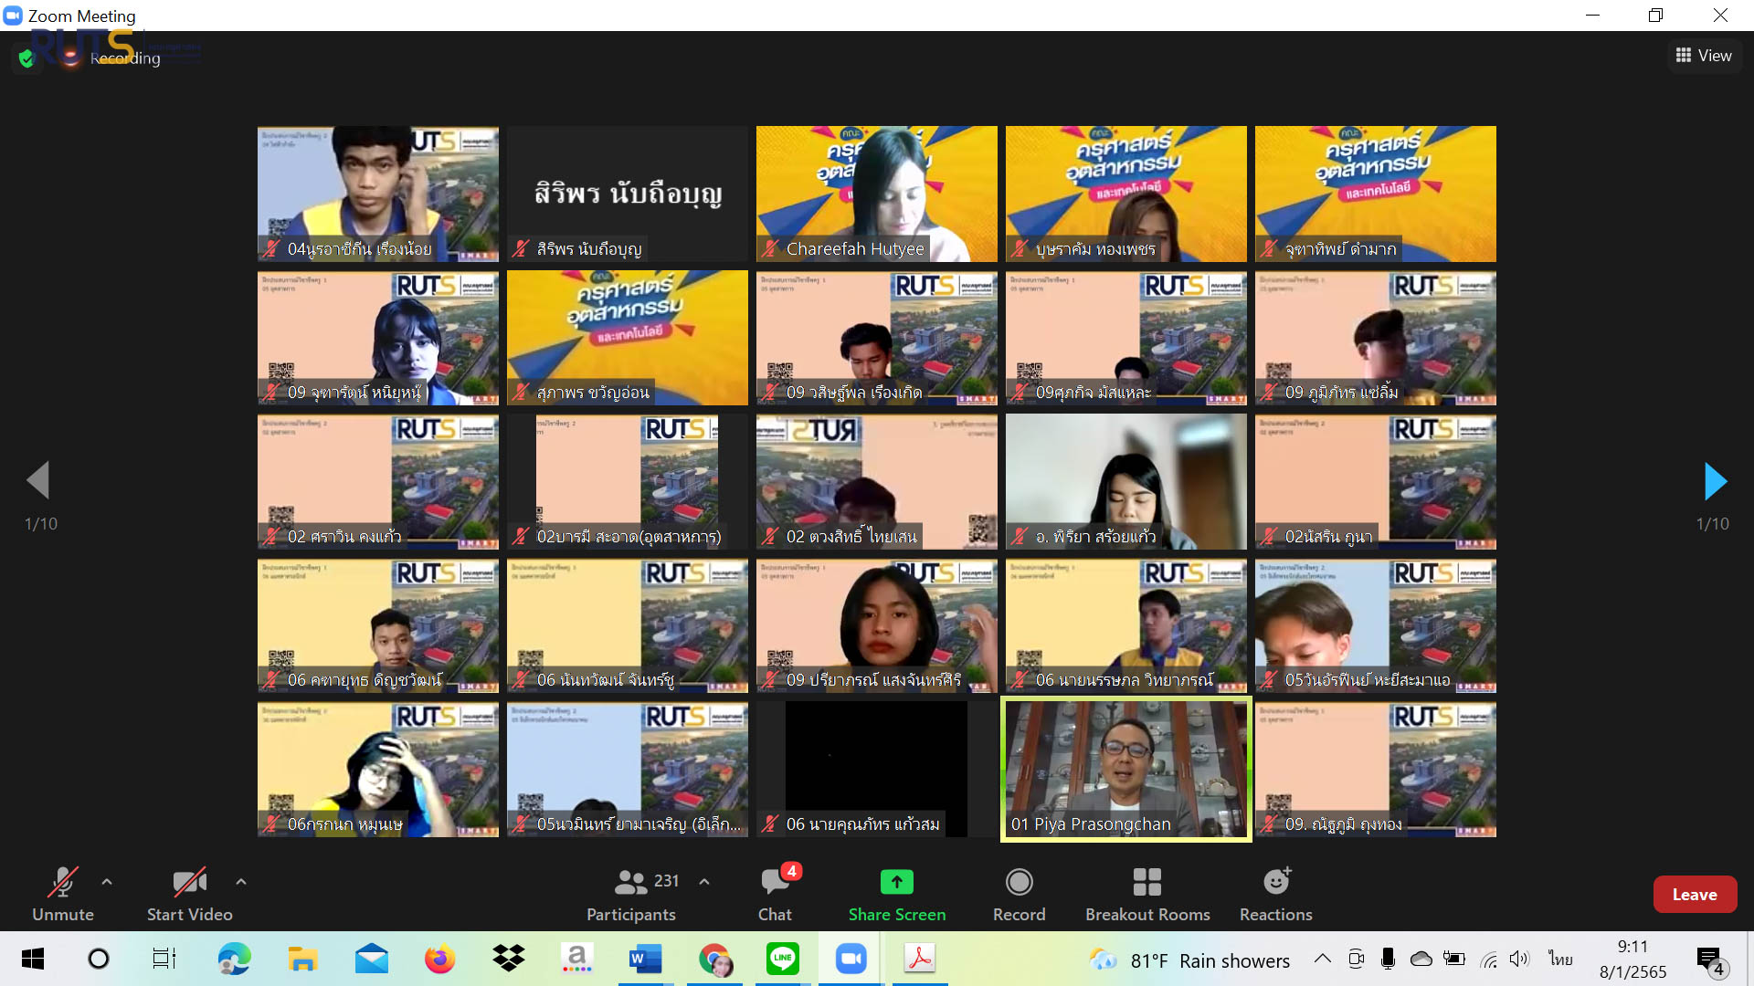The height and width of the screenshot is (986, 1754).
Task: Open clock showing 9:11 8/1/2565
Action: [1632, 959]
